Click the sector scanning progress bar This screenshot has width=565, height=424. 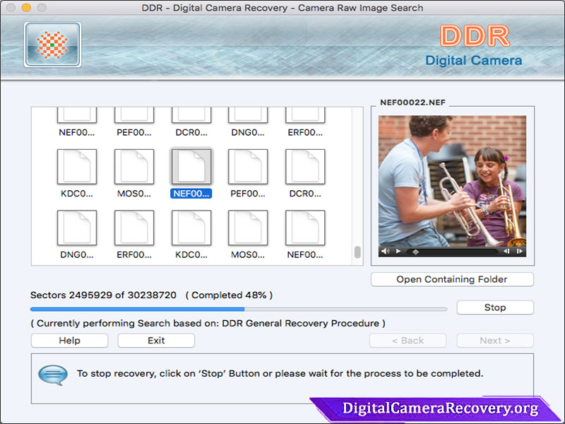(x=239, y=309)
